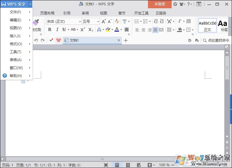Click the character shading icon

127,30
